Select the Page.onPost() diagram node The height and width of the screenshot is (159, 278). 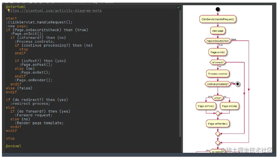coord(206,106)
